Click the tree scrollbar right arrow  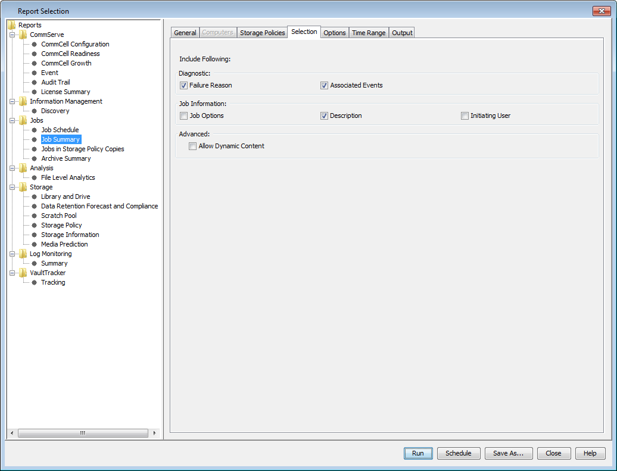[155, 433]
